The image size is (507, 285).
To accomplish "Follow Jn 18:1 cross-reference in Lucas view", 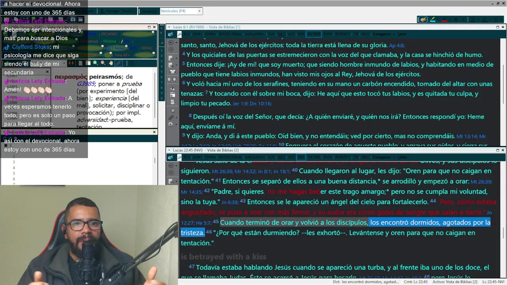I will (281, 171).
